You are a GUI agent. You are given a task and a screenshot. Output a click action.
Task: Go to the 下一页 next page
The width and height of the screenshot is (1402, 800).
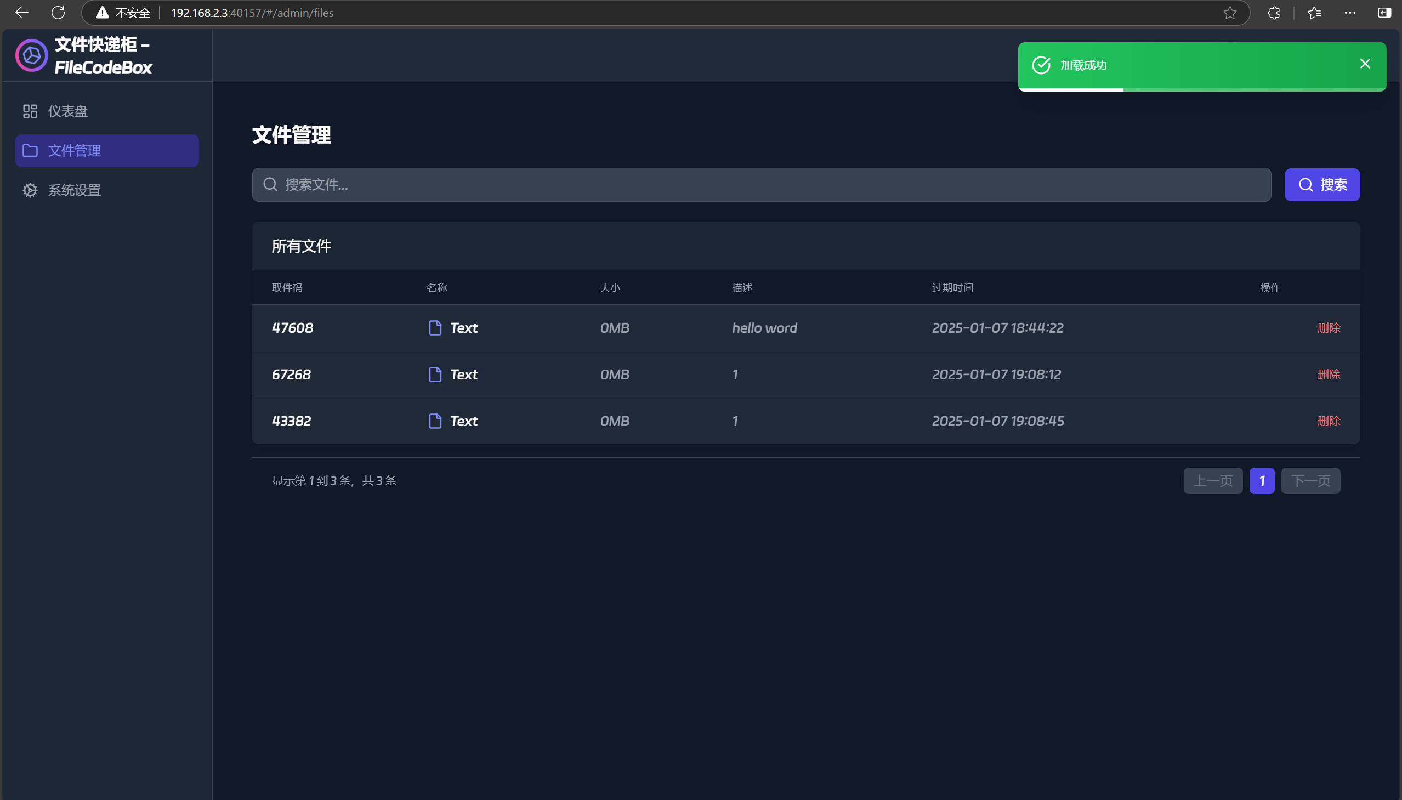[1310, 481]
